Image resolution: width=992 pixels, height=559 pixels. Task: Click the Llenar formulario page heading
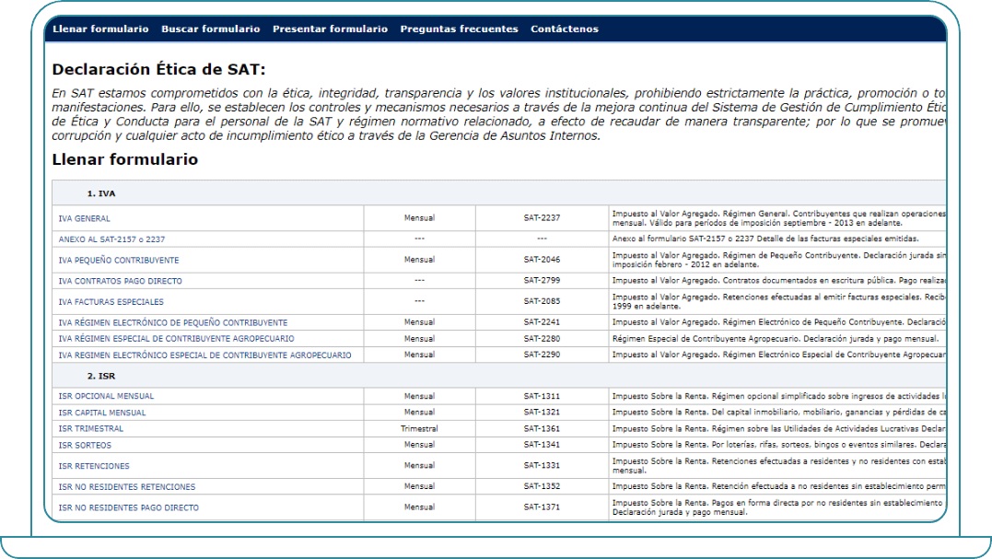(124, 159)
